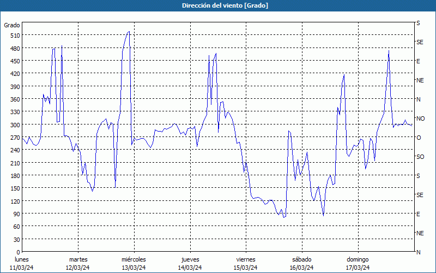
Task: Click the chart title Dirección del viento [Grado]
Action: coord(225,5)
